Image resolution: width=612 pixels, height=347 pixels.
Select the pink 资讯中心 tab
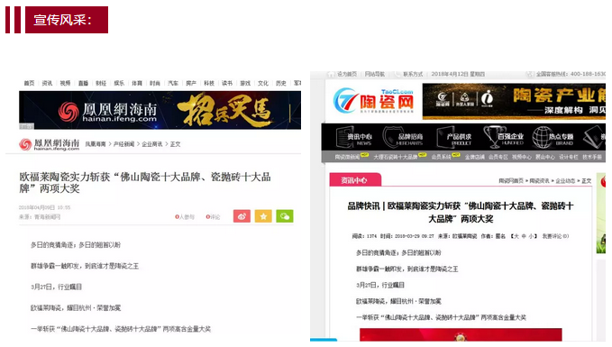click(x=355, y=180)
